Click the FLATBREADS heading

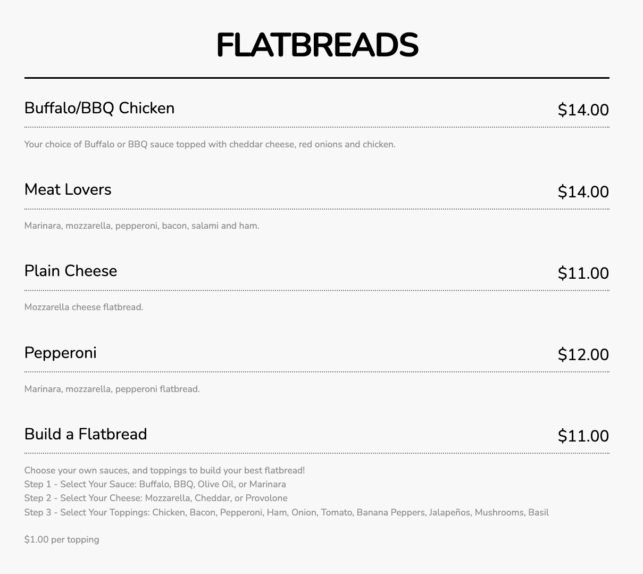[317, 45]
